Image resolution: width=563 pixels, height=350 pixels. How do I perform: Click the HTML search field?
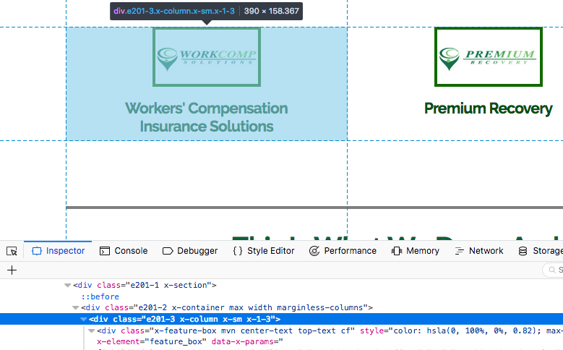[553, 270]
